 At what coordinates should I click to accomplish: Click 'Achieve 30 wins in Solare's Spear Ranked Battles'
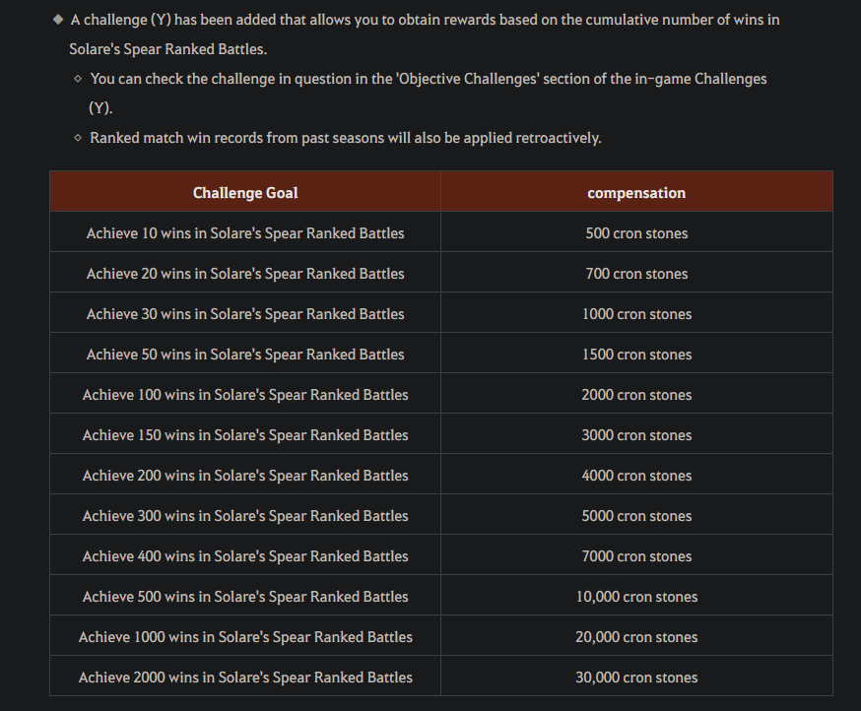[x=245, y=314]
